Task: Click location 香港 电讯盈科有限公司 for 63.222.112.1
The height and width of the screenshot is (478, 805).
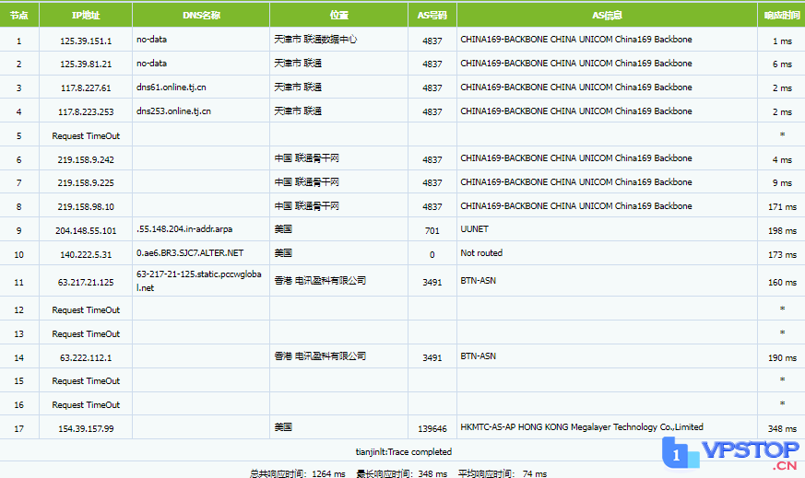Action: 320,356
